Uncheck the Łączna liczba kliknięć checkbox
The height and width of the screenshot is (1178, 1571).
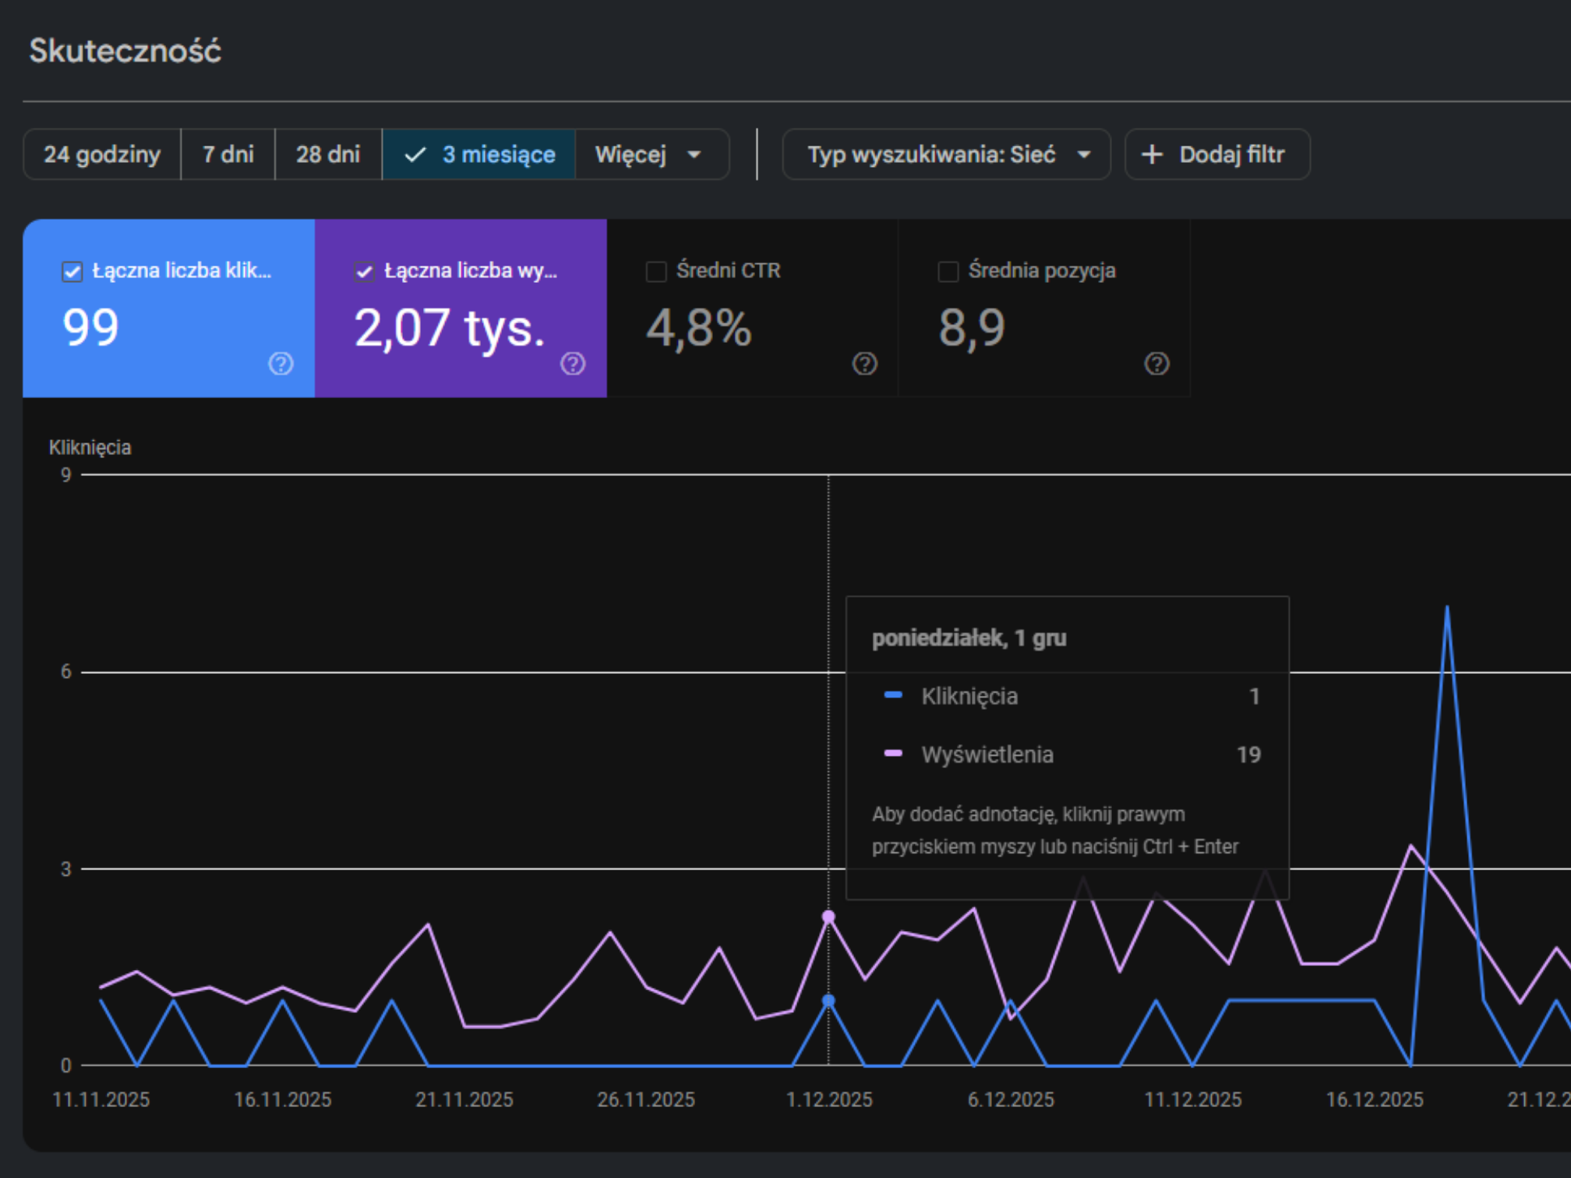tap(72, 272)
